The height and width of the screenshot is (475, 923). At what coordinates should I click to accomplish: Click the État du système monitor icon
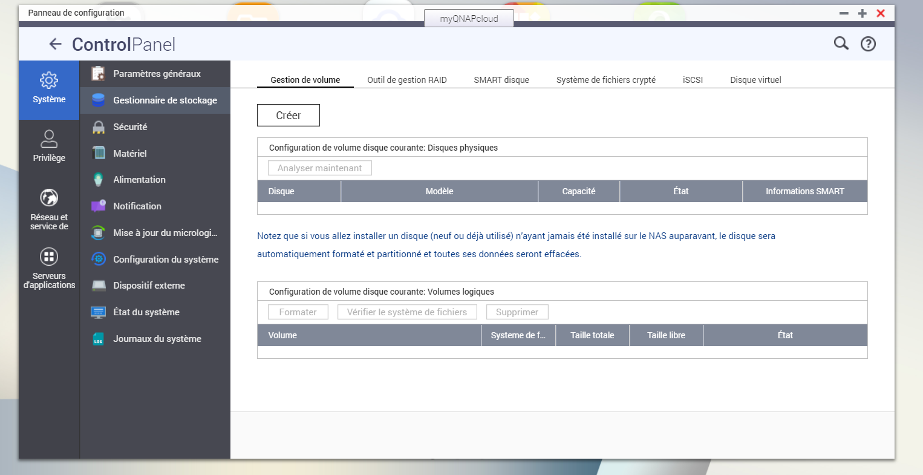(98, 312)
